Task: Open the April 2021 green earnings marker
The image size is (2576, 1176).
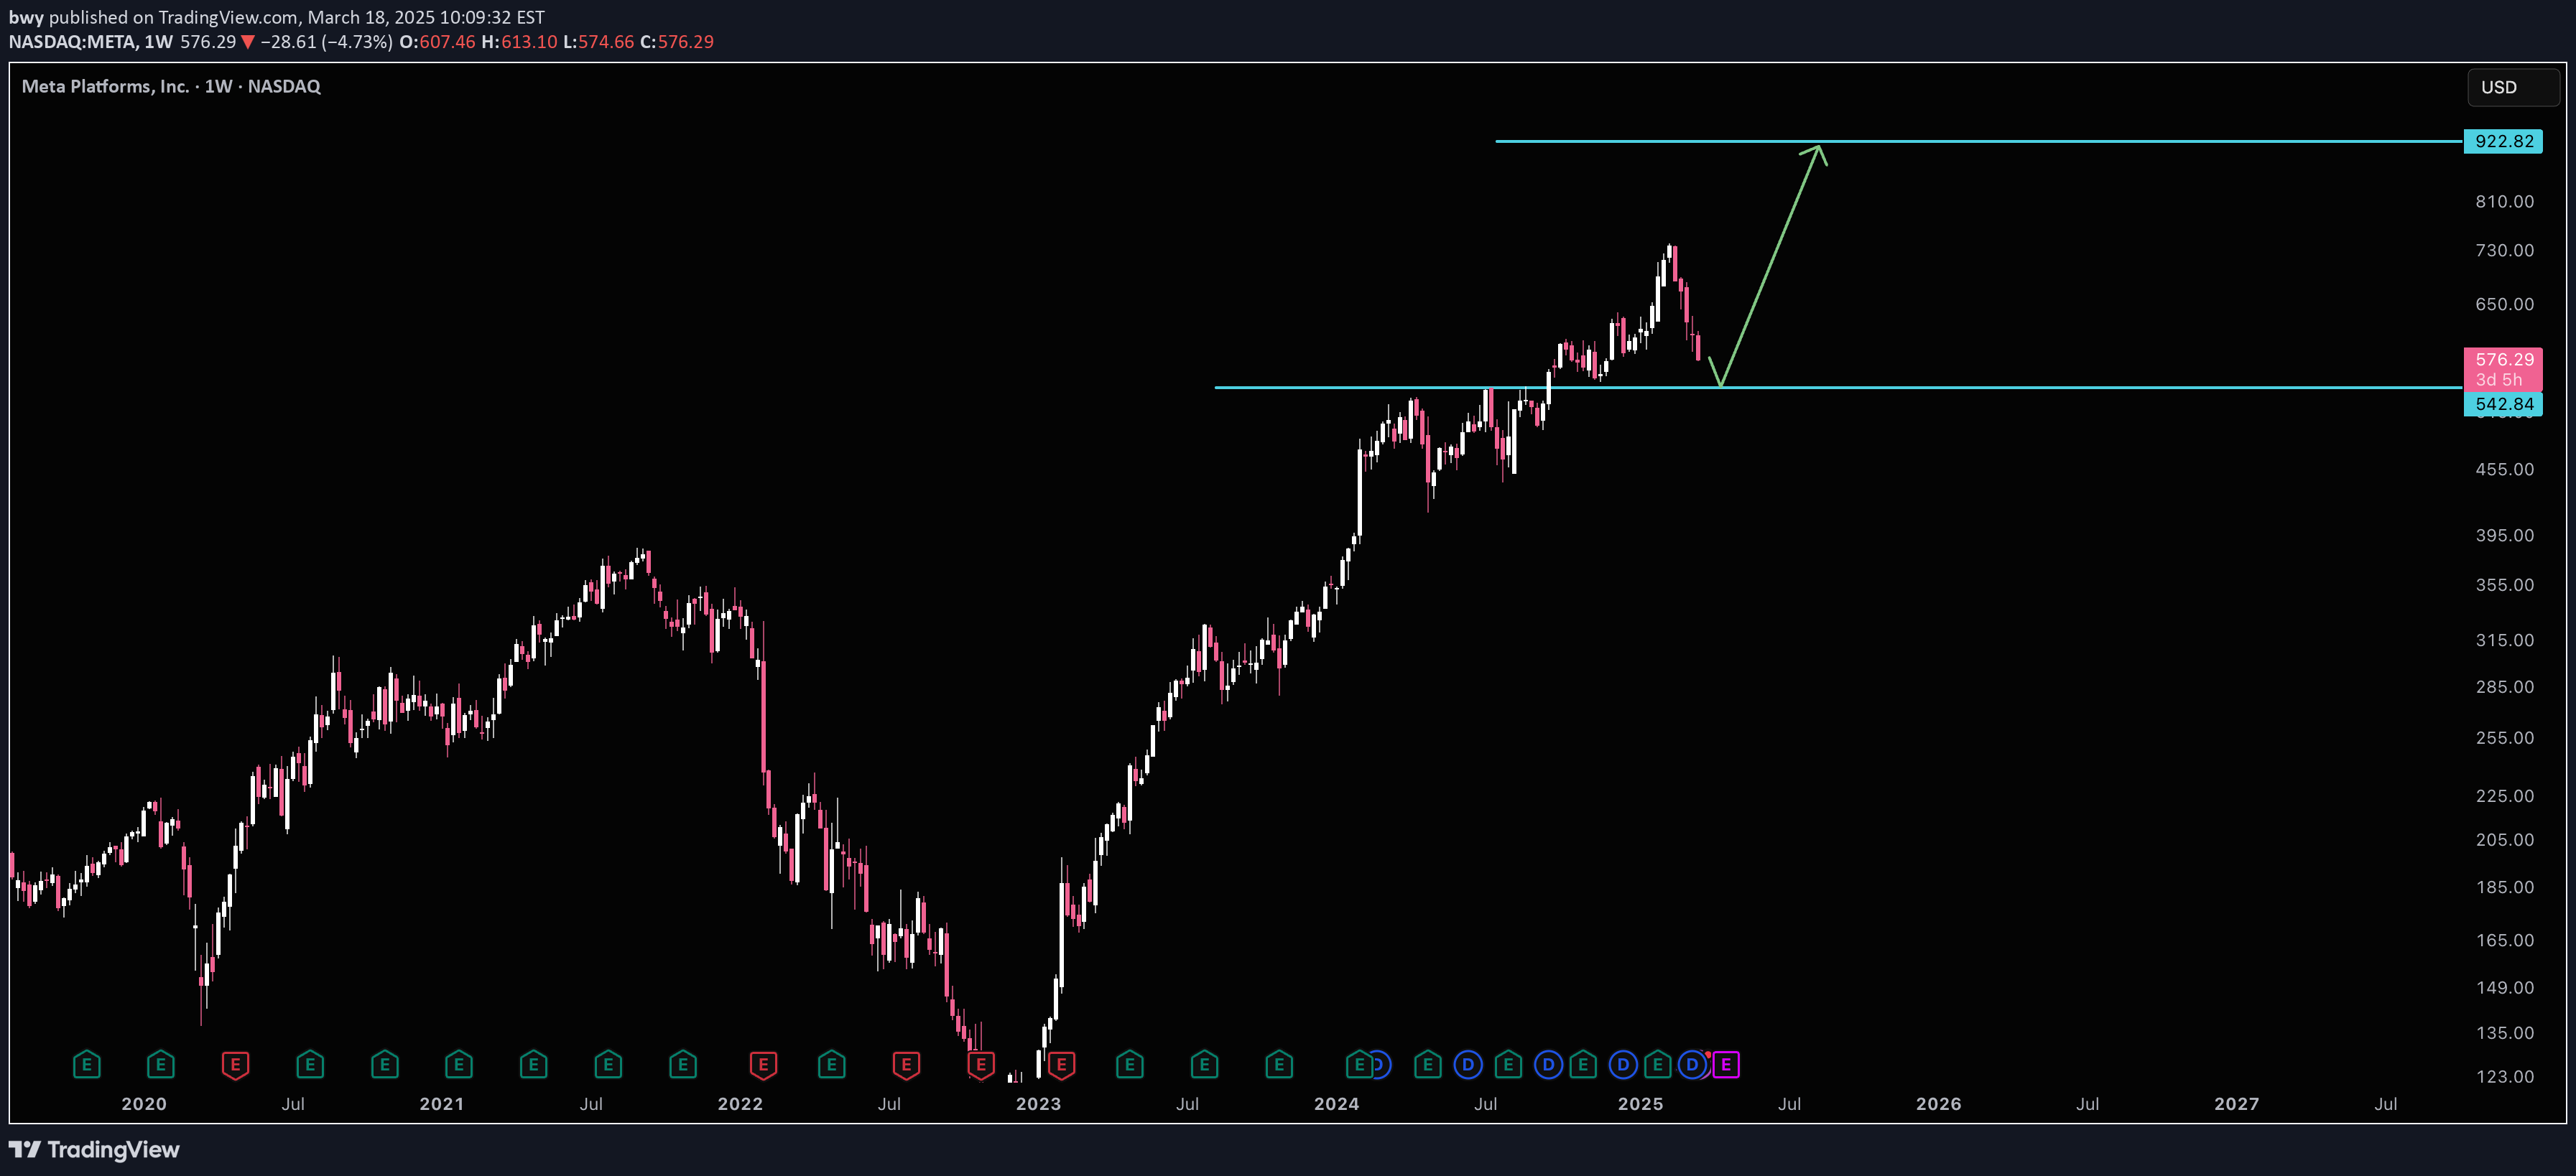Action: tap(534, 1065)
